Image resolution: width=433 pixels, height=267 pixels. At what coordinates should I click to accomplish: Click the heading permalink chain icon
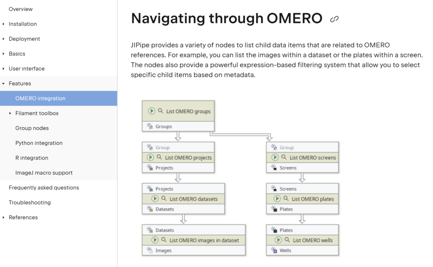click(334, 19)
